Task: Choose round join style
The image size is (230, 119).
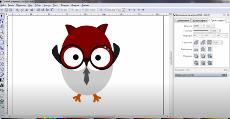Action: (x=196, y=43)
